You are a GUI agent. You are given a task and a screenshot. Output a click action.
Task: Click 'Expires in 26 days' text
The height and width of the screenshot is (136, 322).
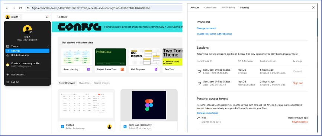211,122
